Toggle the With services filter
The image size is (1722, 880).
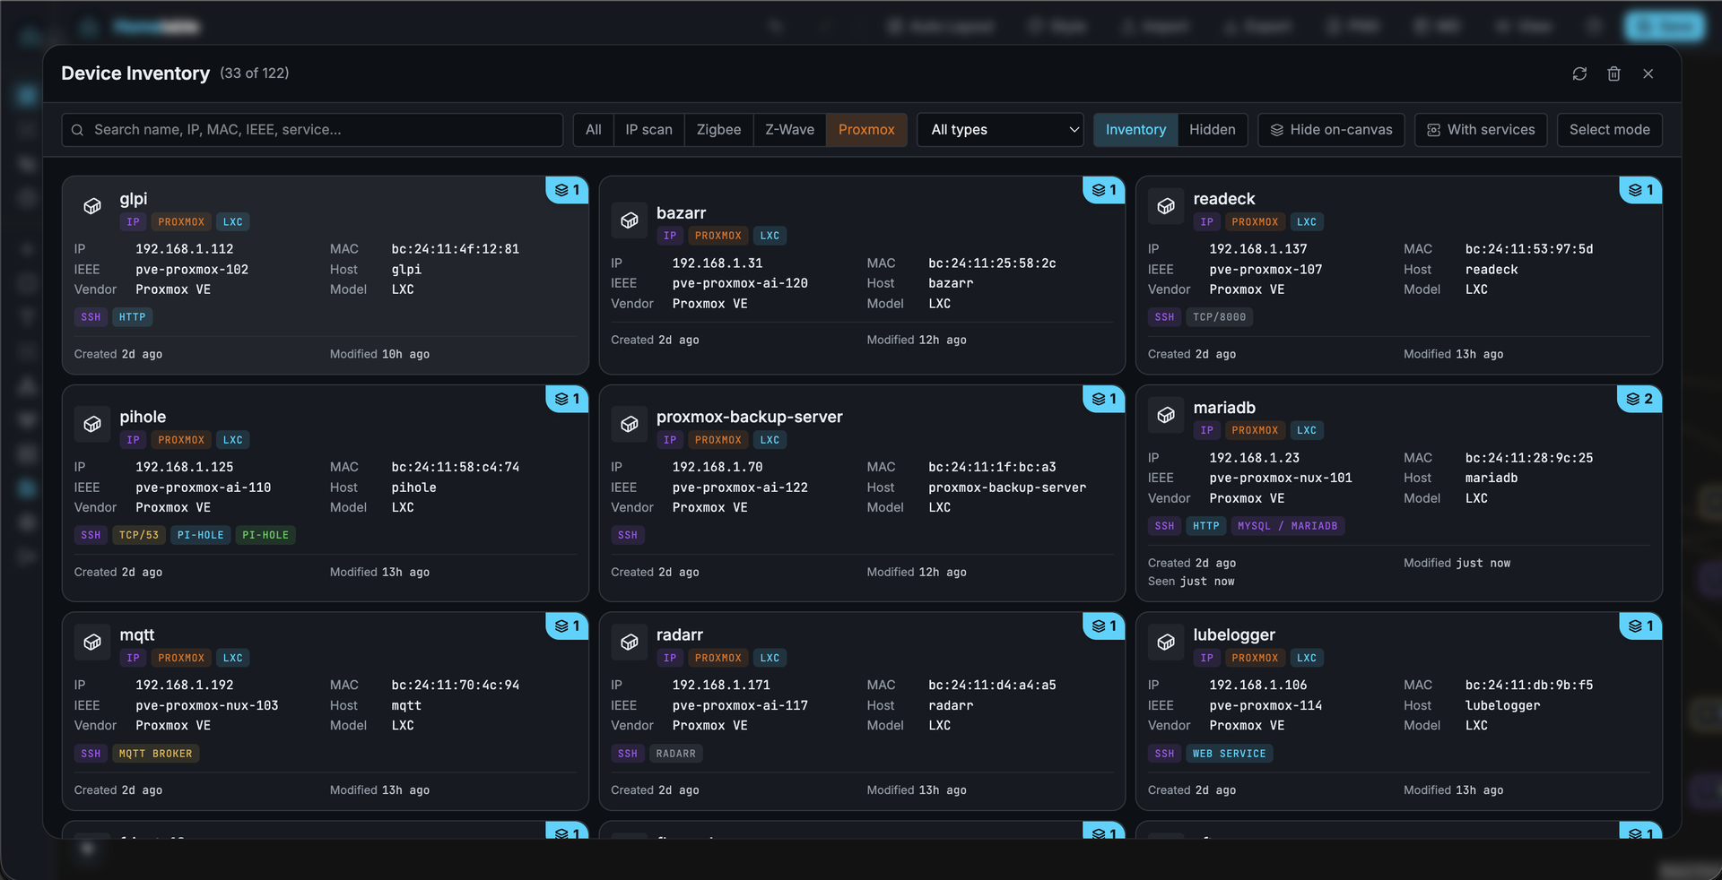coord(1481,130)
